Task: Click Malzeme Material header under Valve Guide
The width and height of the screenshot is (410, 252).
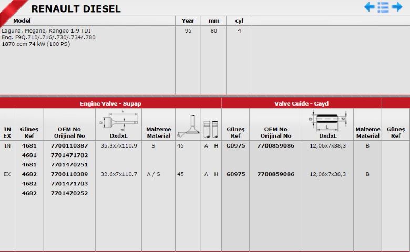Action: point(367,132)
